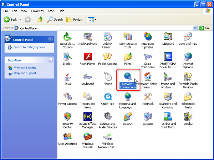Click the Address bar field
The image size is (214, 160).
pyautogui.click(x=104, y=28)
